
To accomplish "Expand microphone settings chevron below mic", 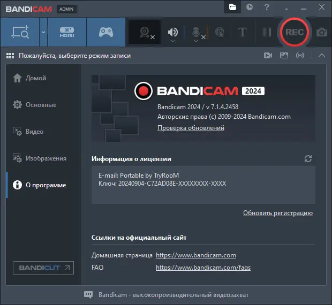I will (x=196, y=41).
